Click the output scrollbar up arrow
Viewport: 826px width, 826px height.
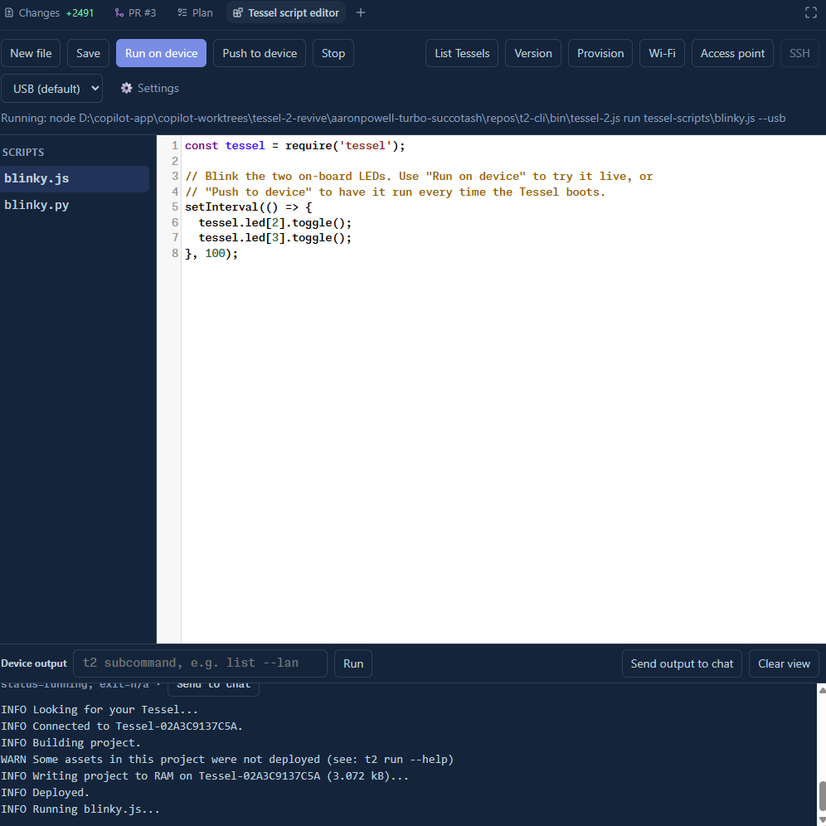tap(822, 690)
